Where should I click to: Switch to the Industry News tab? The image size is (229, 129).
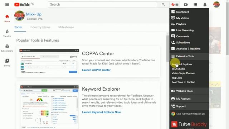coord(40,27)
